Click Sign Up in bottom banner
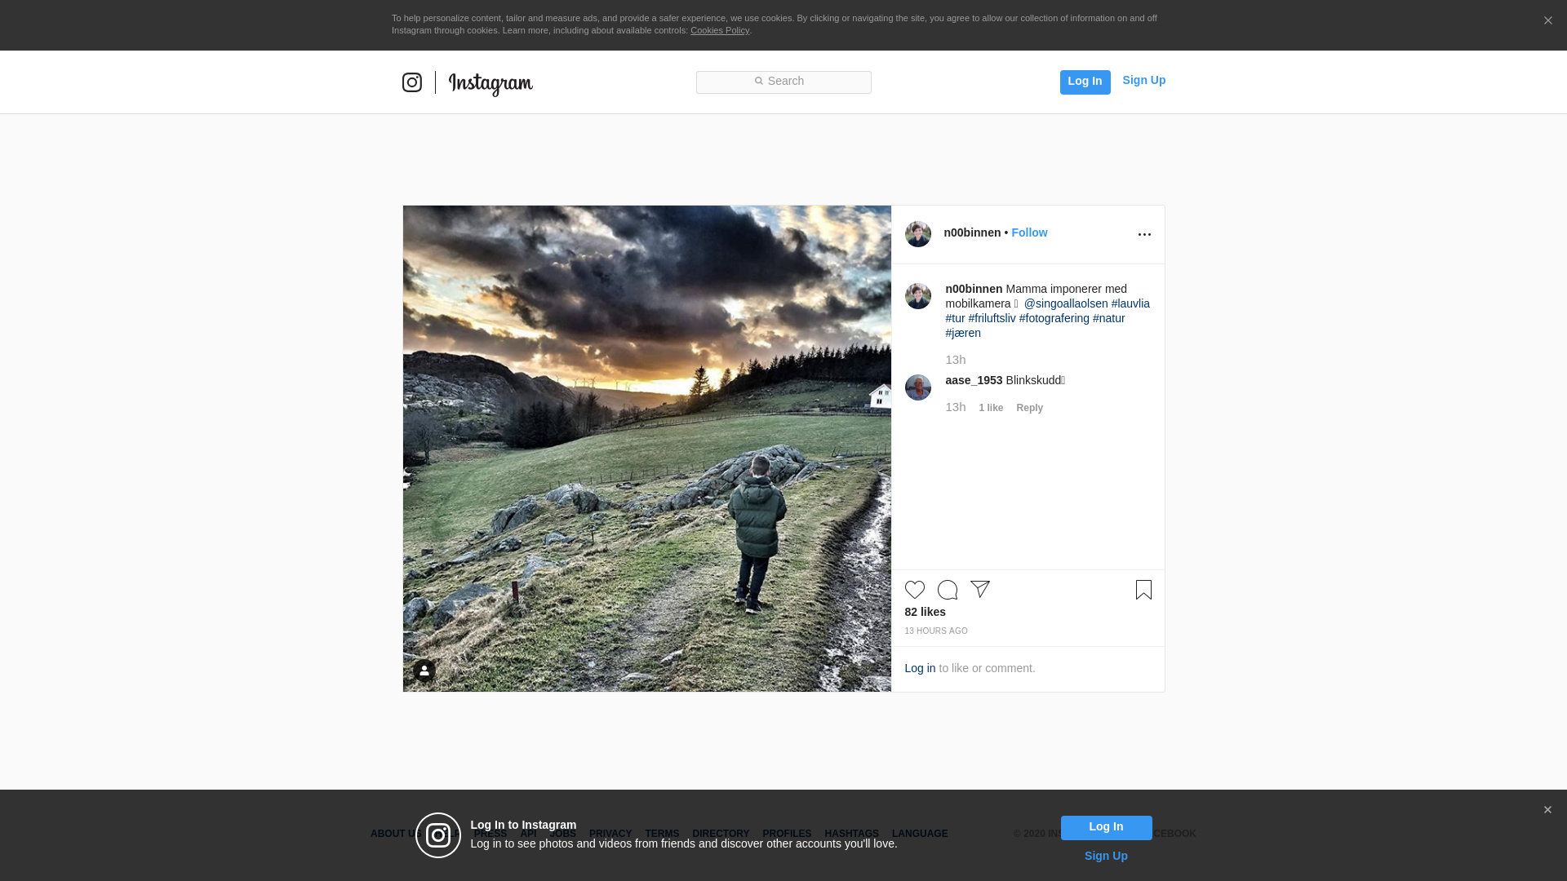Screen dimensions: 1567x881 click(1106, 856)
